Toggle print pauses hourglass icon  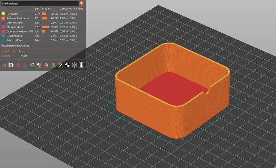tap(53, 65)
